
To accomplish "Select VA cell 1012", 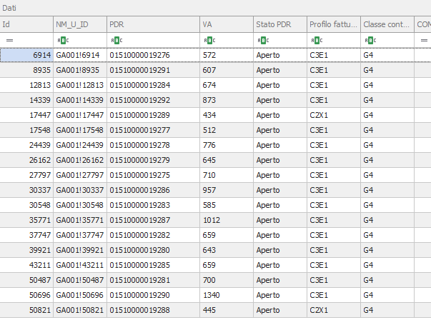I will pyautogui.click(x=227, y=220).
